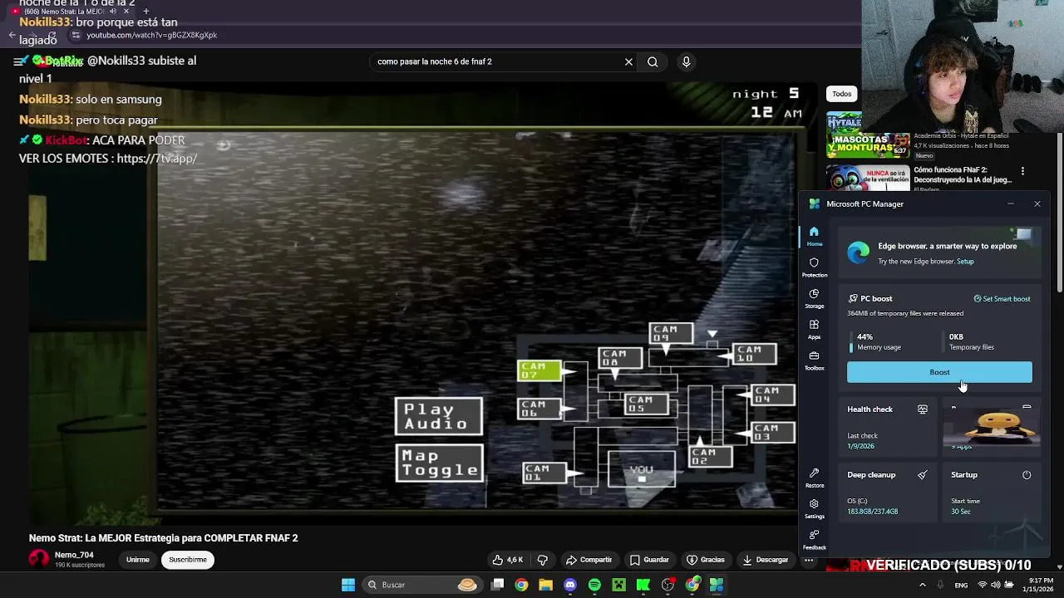Click the Gracias button
Viewport: 1064px width, 598px height.
coord(706,560)
